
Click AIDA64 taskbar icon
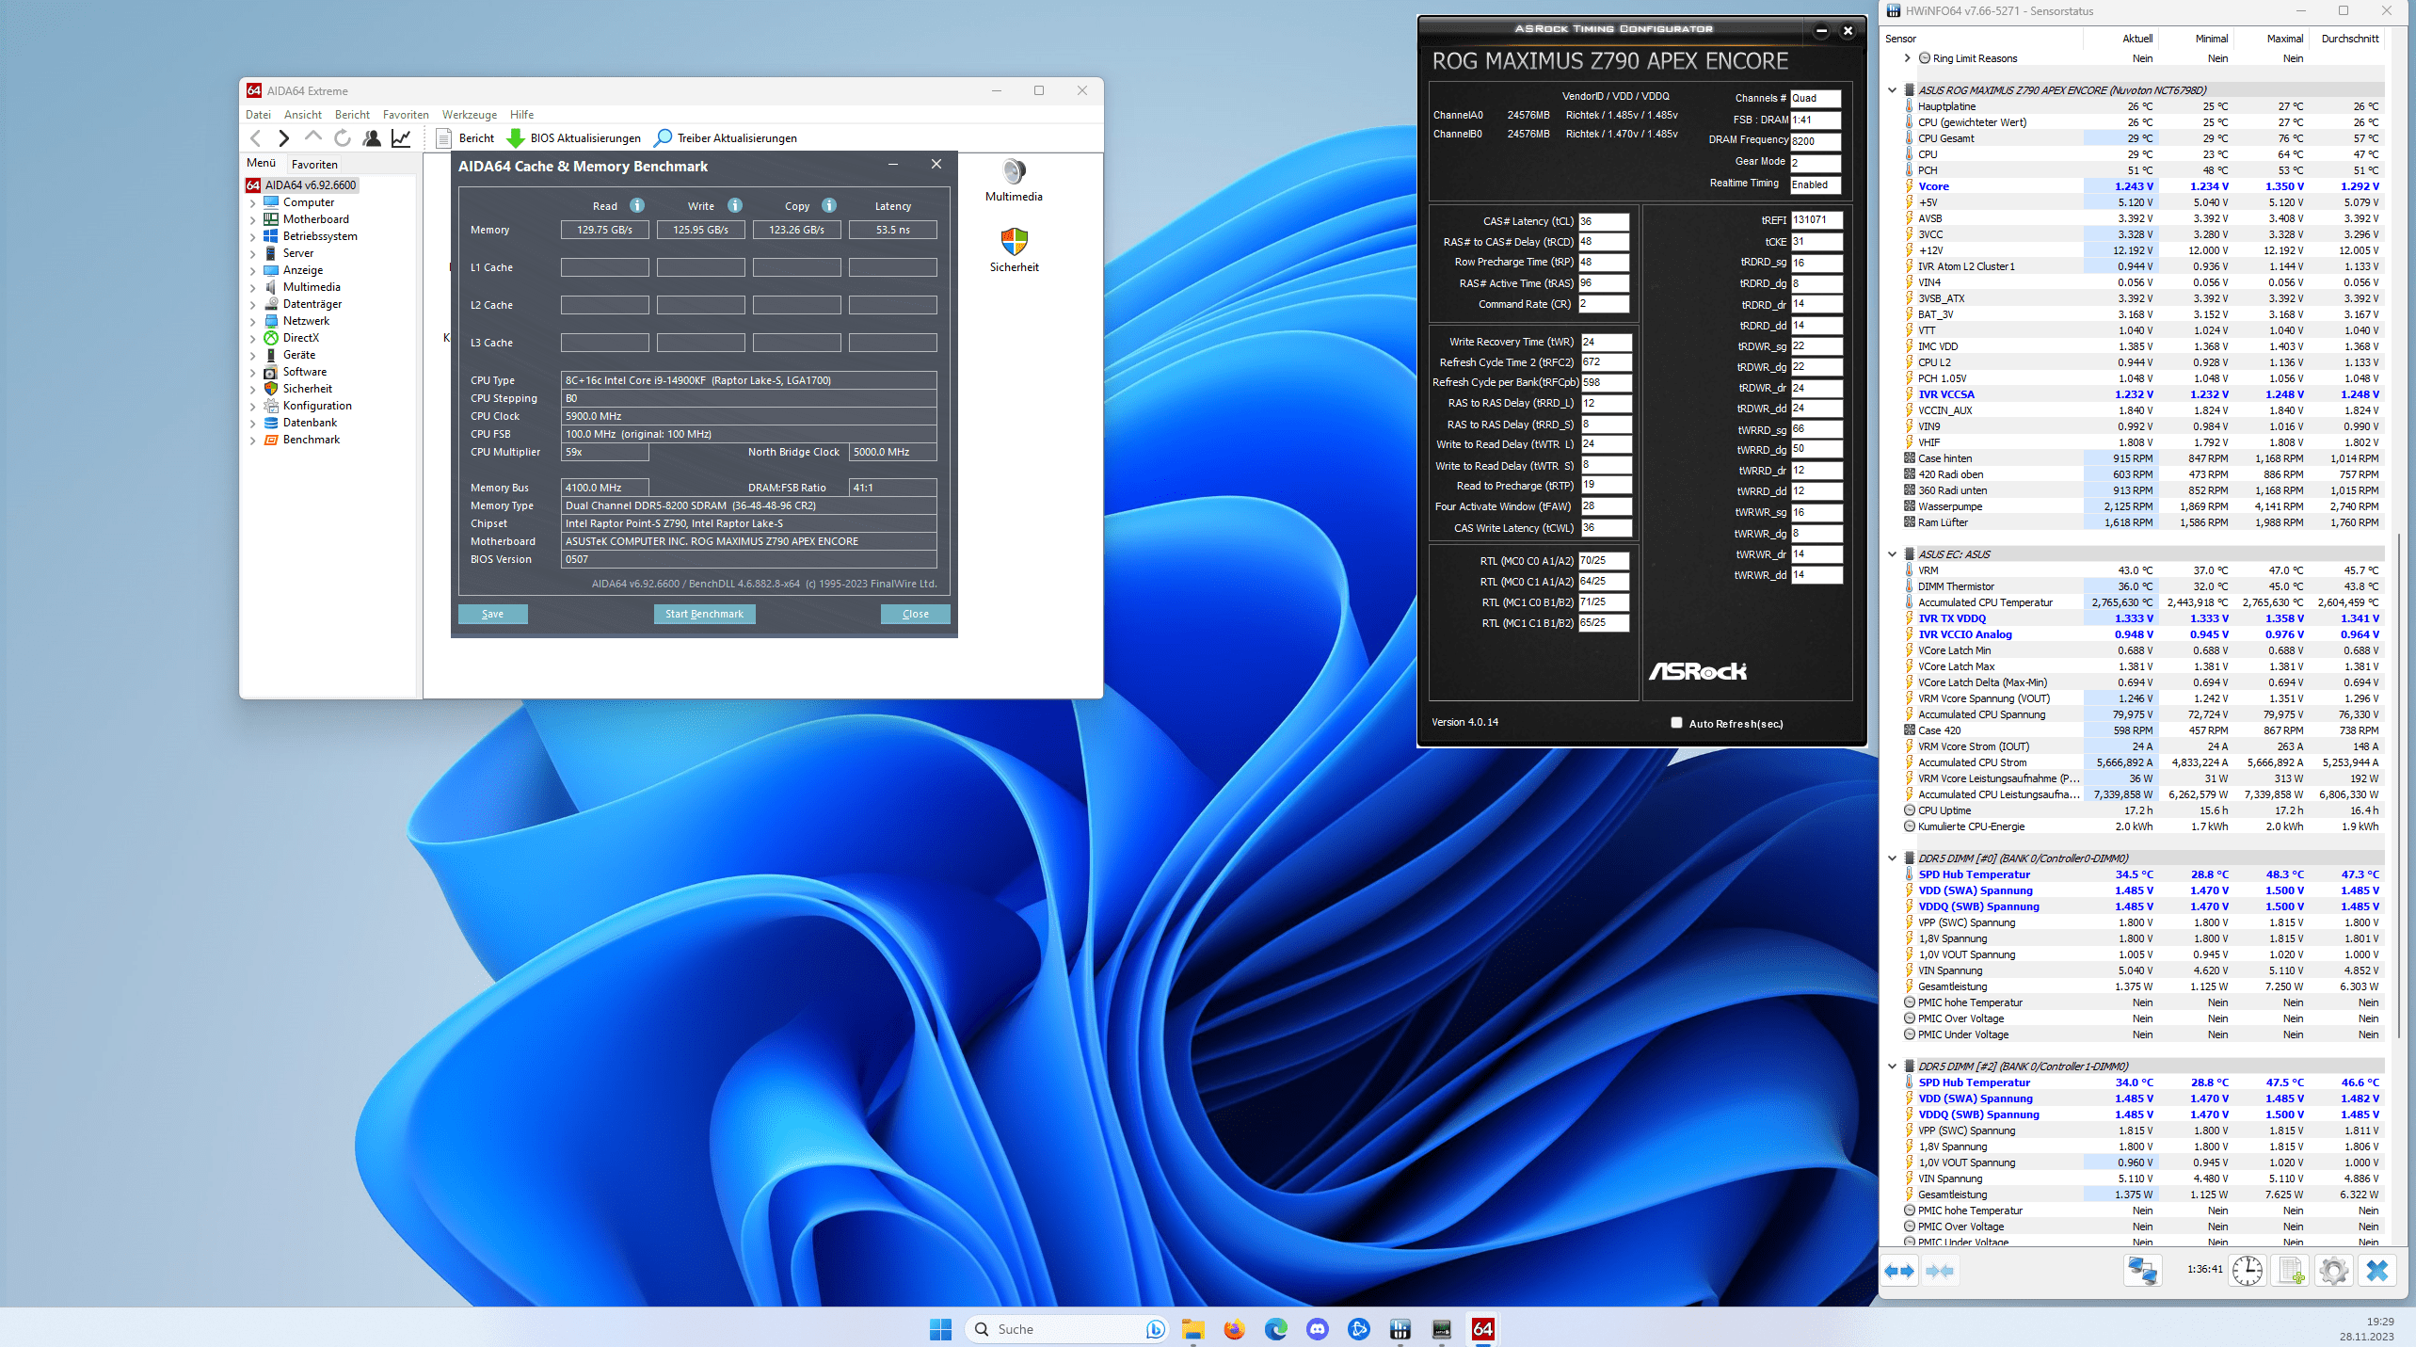(x=1482, y=1329)
